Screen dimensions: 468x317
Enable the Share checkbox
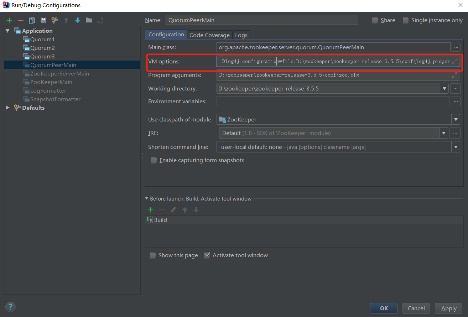(375, 20)
